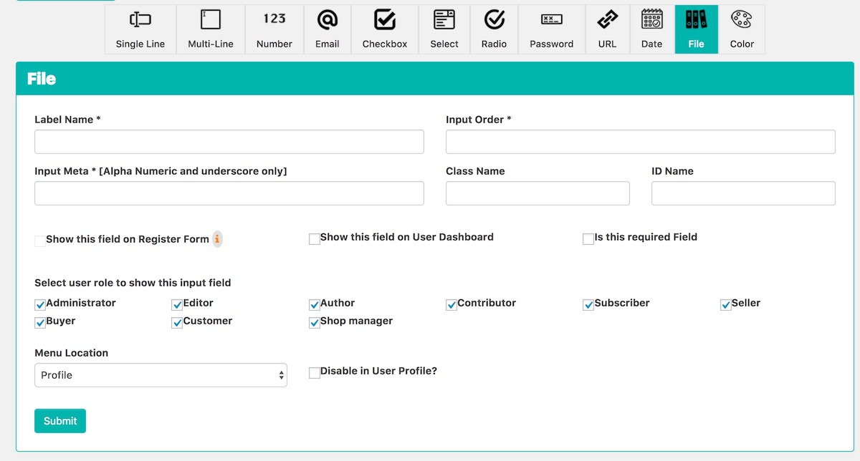860x461 pixels.
Task: Select the Password field type icon
Action: [551, 20]
